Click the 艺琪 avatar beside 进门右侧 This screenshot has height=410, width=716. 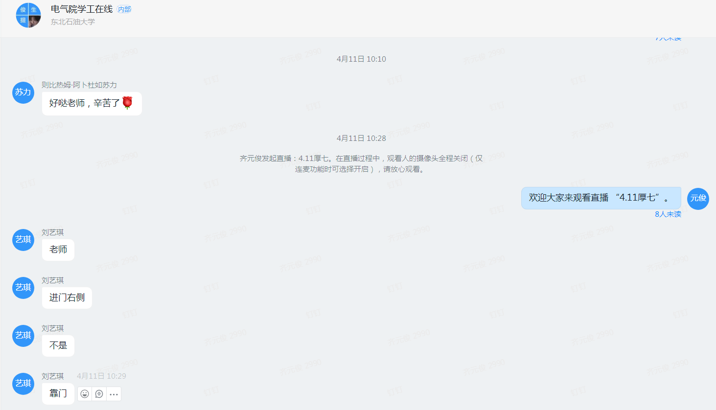(x=23, y=288)
